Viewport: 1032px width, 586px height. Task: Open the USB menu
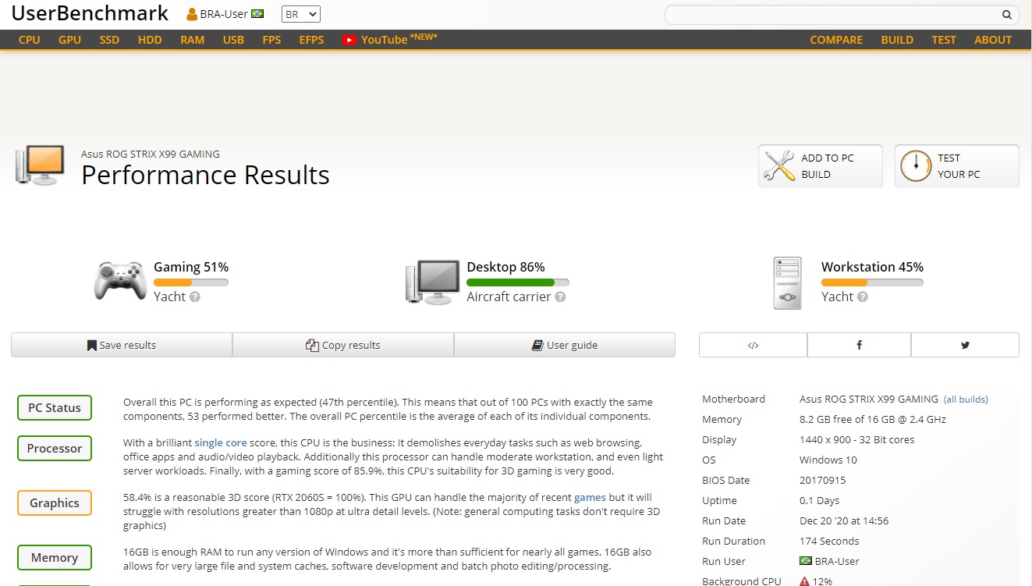pyautogui.click(x=233, y=40)
